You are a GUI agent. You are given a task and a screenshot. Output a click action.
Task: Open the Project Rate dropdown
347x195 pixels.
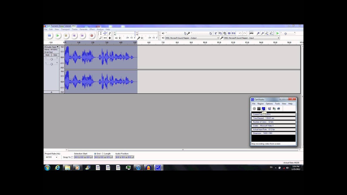pyautogui.click(x=52, y=157)
